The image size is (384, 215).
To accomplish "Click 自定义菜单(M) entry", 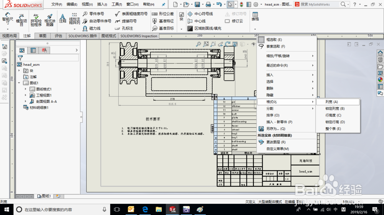I will pos(286,148).
